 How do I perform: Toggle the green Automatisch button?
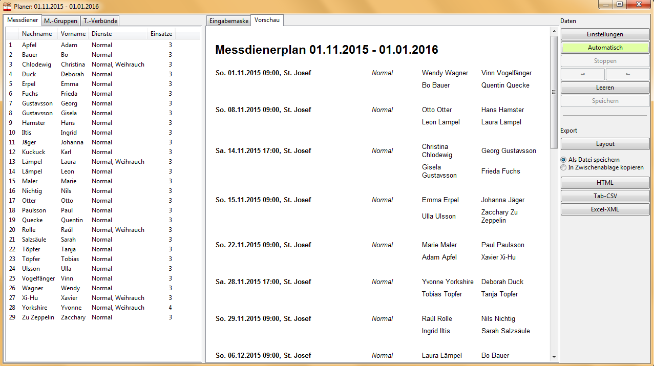pos(605,48)
